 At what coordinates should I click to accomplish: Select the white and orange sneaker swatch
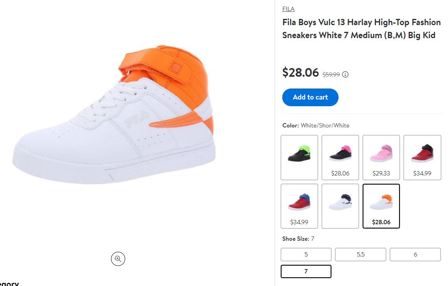pyautogui.click(x=381, y=206)
